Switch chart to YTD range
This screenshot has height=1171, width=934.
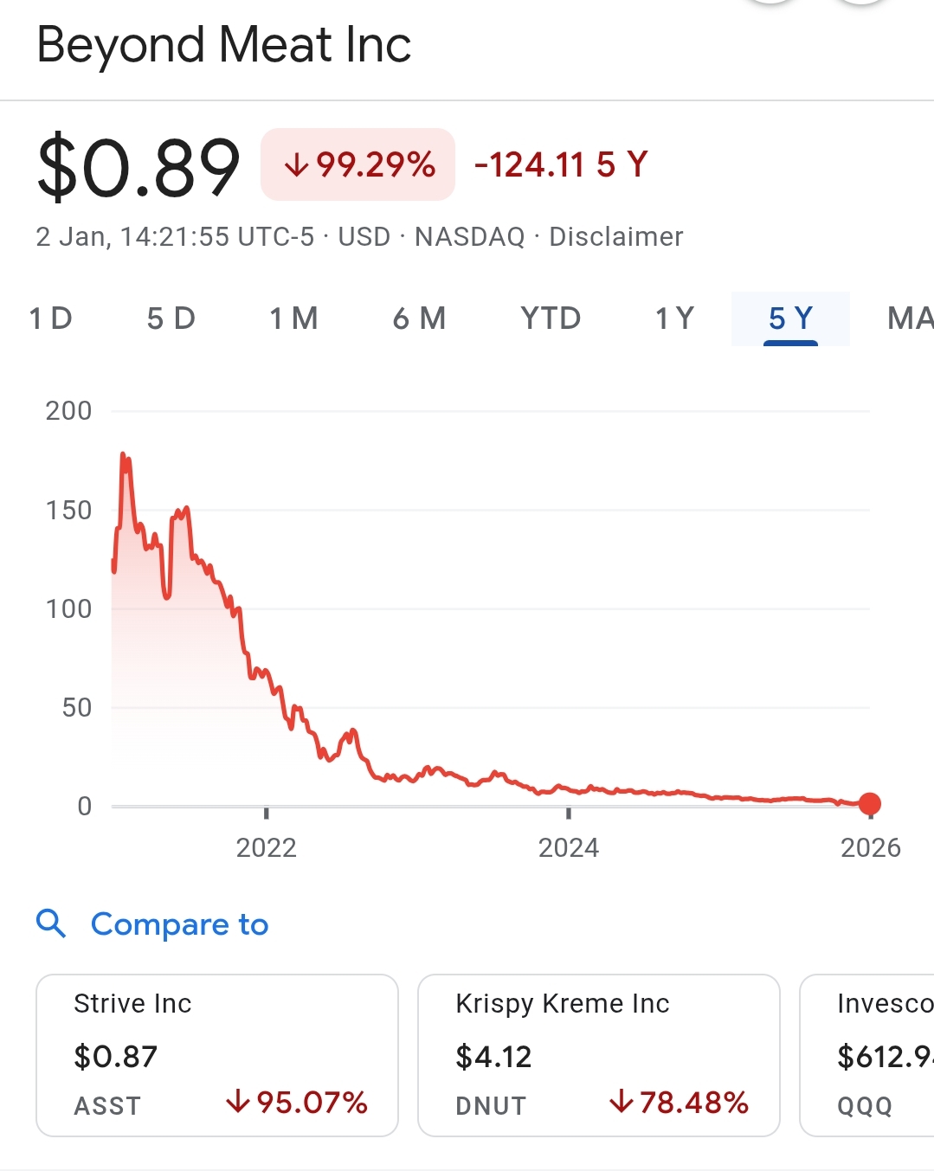[x=551, y=318]
